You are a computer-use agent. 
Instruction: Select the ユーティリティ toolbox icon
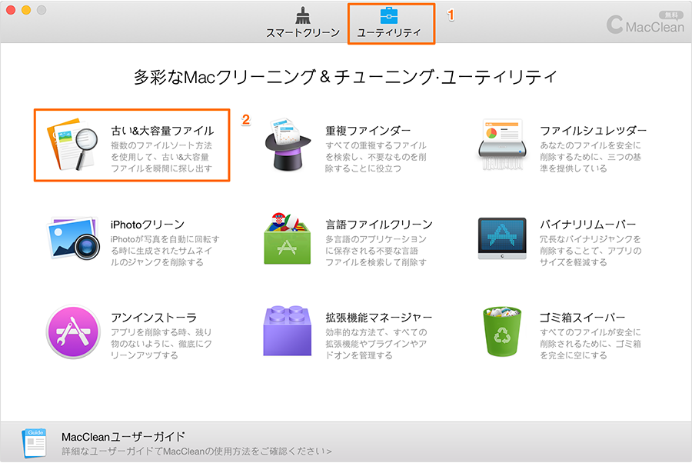point(389,15)
